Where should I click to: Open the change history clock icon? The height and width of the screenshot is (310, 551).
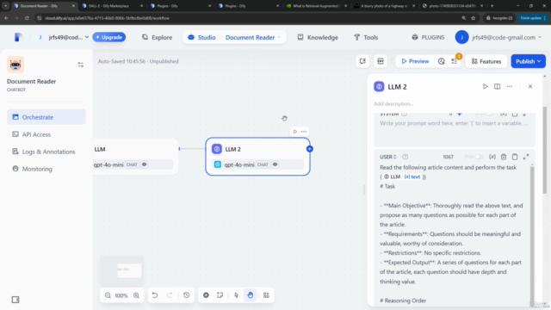coord(187,295)
